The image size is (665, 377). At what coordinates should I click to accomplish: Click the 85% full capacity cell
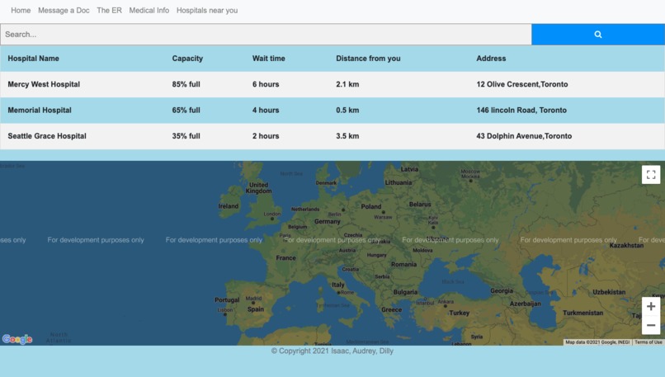click(x=186, y=84)
